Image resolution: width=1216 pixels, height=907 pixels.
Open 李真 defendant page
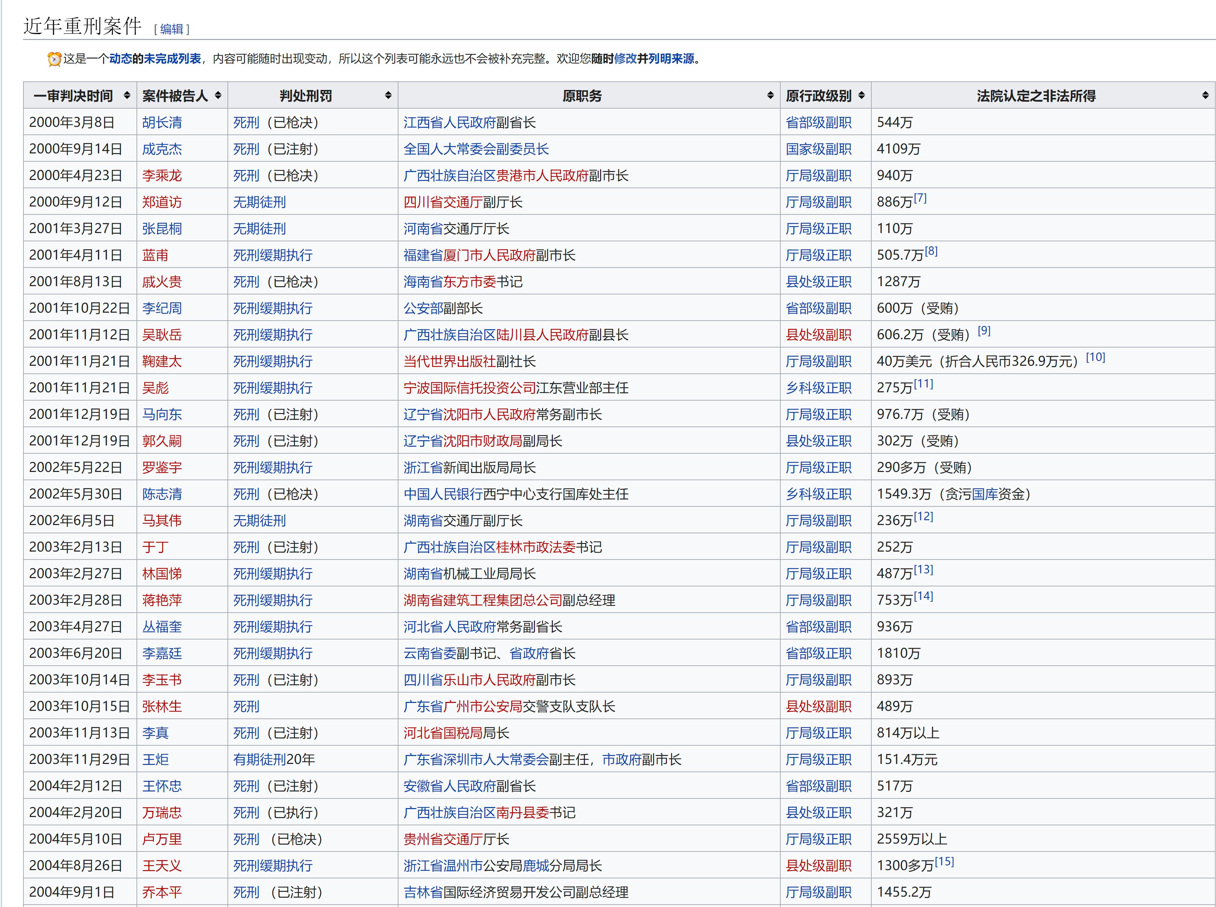155,733
